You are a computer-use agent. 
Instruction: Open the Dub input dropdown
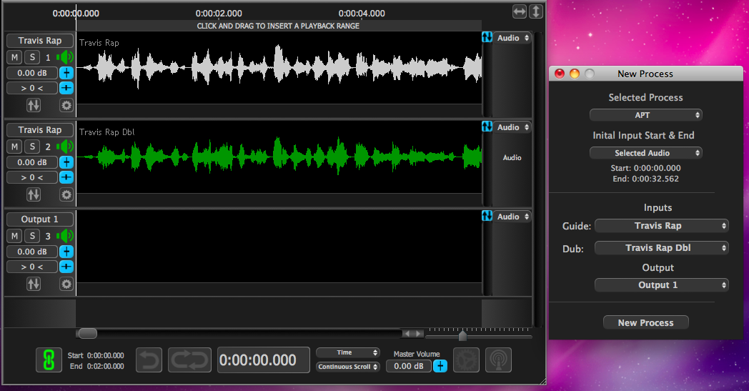(x=661, y=248)
